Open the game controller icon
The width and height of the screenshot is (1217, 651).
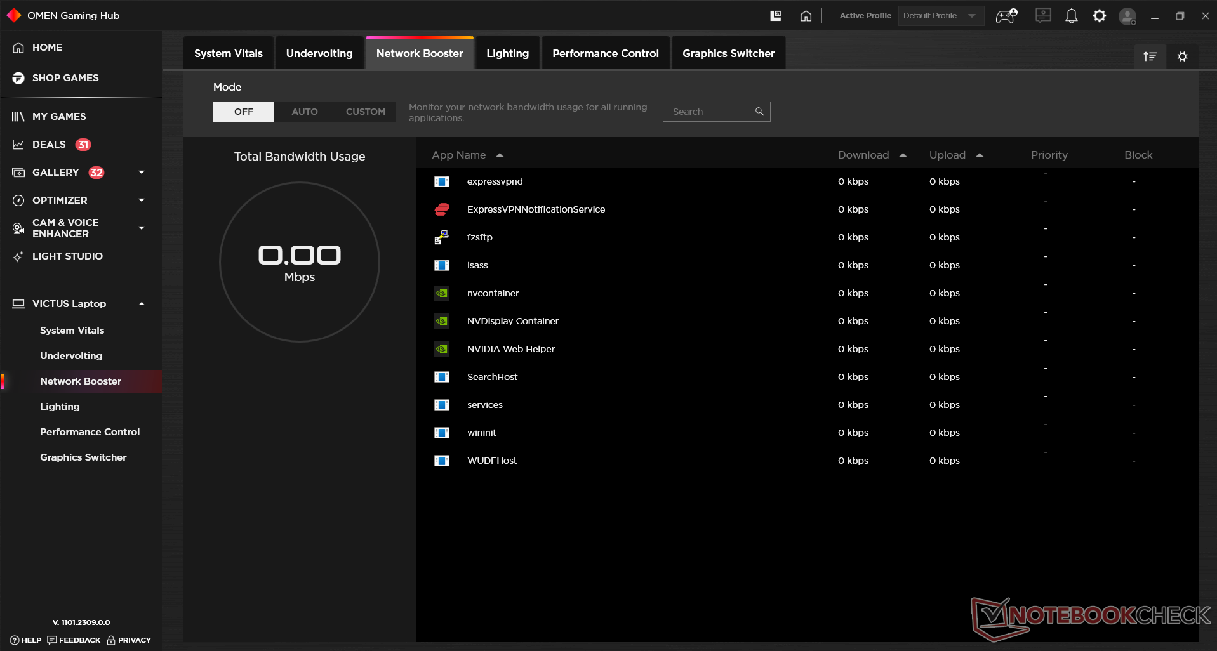click(1006, 16)
